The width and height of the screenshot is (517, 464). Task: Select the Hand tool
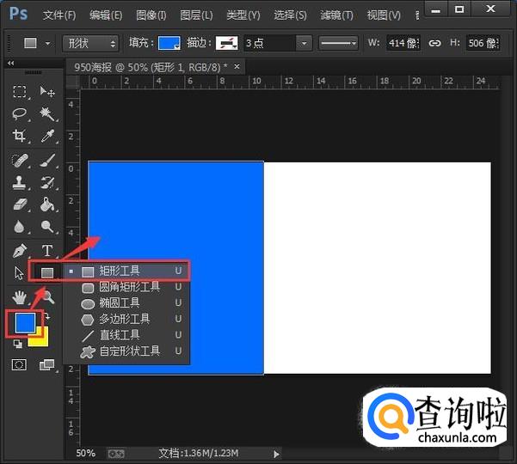click(20, 296)
